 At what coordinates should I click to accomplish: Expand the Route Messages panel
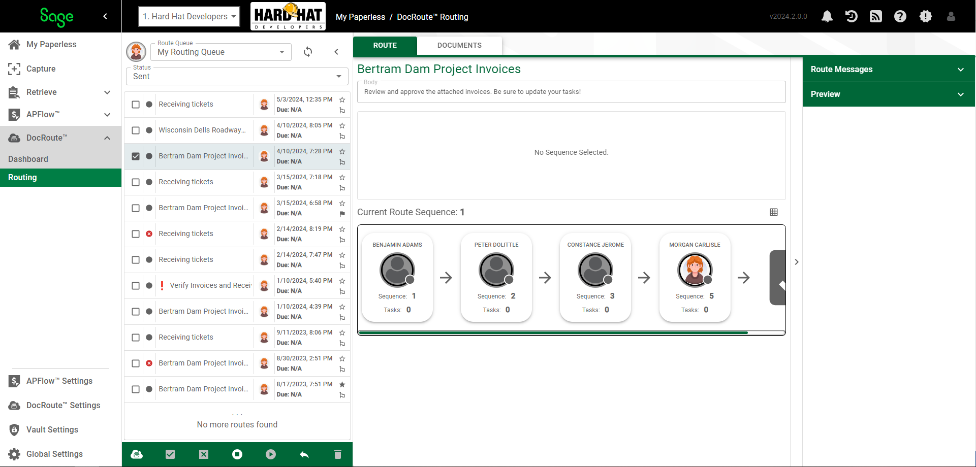click(x=888, y=69)
